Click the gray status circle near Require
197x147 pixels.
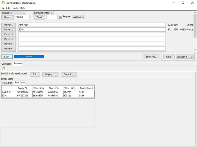click(60, 17)
